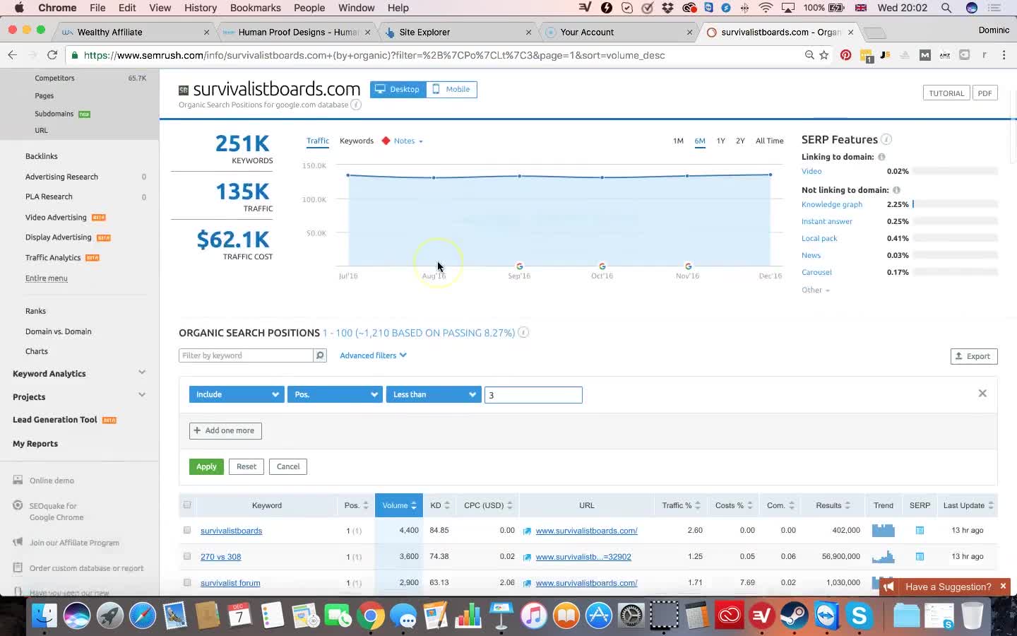This screenshot has height=636, width=1017.
Task: Open info icon after Organic Search Positions
Action: click(523, 332)
